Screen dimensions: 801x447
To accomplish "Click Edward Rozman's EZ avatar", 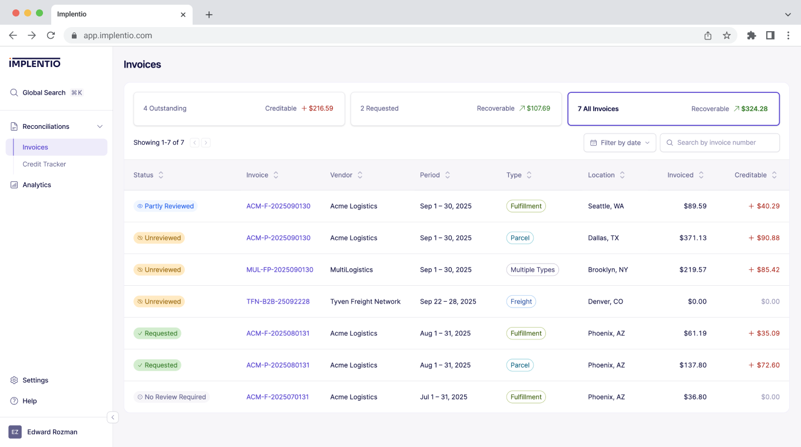I will [x=14, y=432].
